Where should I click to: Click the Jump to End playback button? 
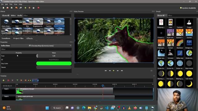click(x=122, y=71)
